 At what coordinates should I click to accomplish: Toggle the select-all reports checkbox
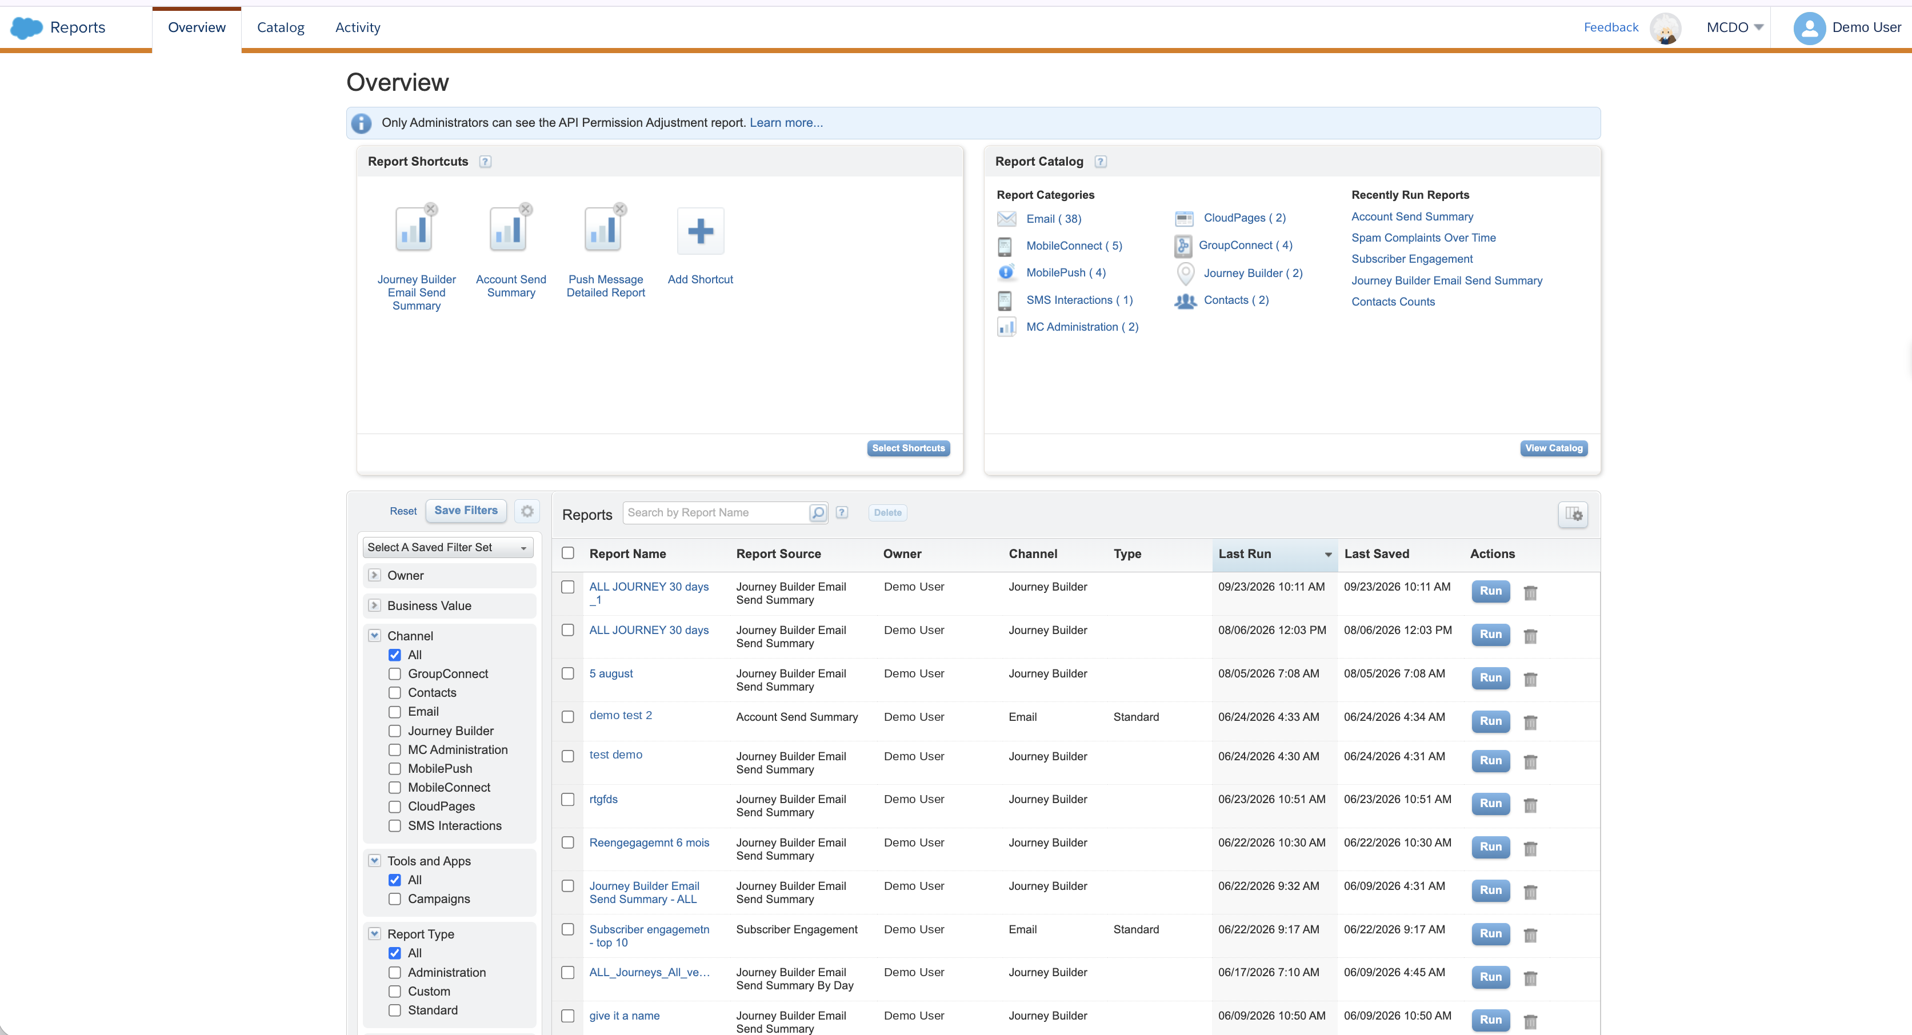[x=568, y=553]
